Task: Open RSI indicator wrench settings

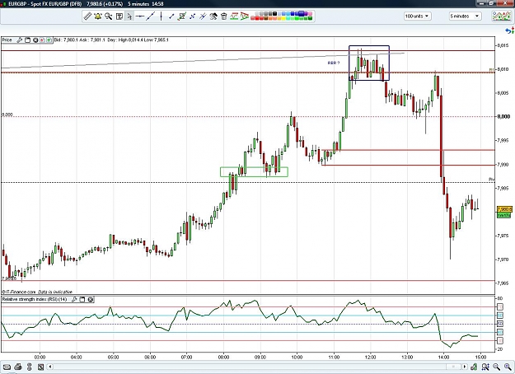Action: (74, 300)
